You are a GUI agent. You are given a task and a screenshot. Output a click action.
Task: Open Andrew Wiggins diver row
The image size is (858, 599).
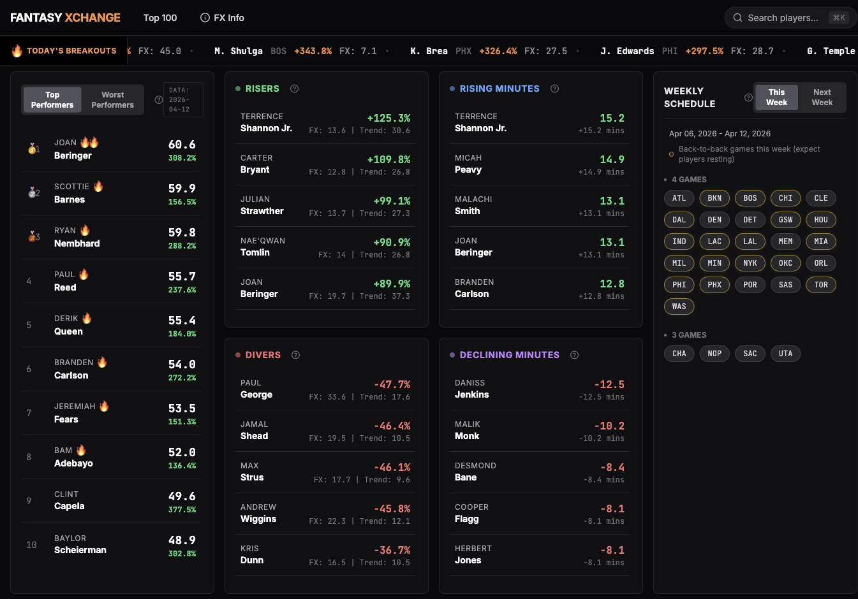[x=325, y=514]
